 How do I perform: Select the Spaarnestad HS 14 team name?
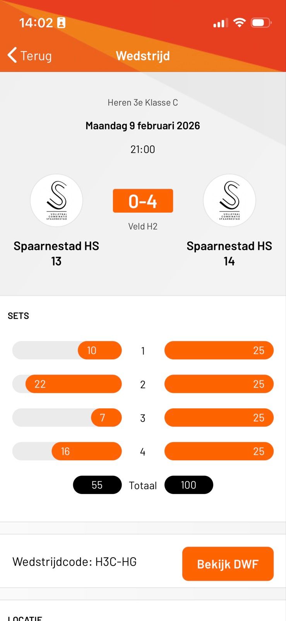pos(229,253)
